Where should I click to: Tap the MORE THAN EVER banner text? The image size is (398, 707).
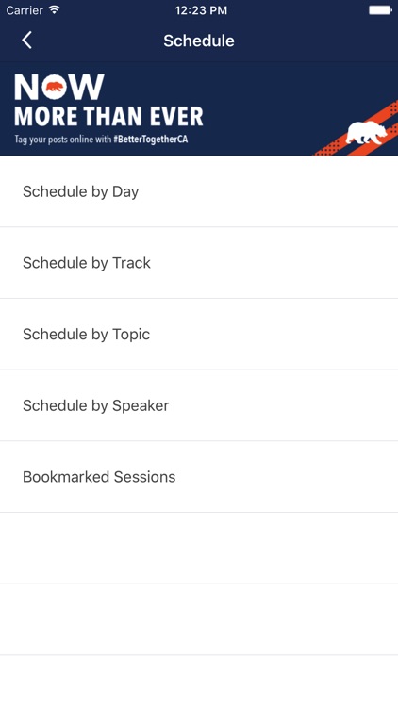coord(108,116)
